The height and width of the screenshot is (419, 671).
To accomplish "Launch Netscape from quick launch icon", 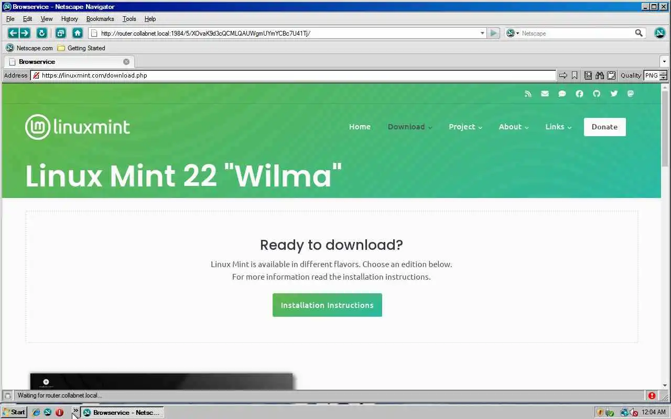I will (x=48, y=412).
